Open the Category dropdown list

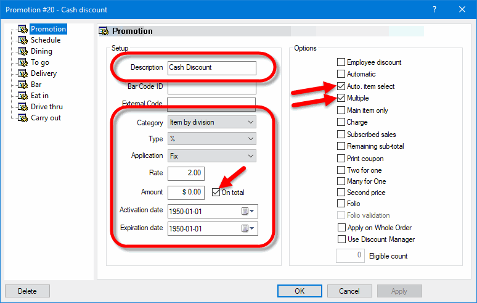tap(211, 122)
